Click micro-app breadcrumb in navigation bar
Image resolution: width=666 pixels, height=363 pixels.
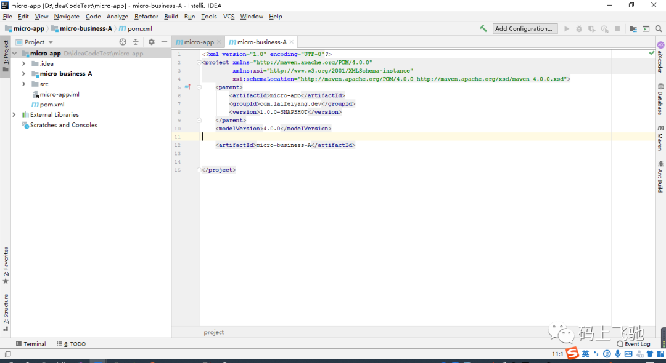coord(25,29)
